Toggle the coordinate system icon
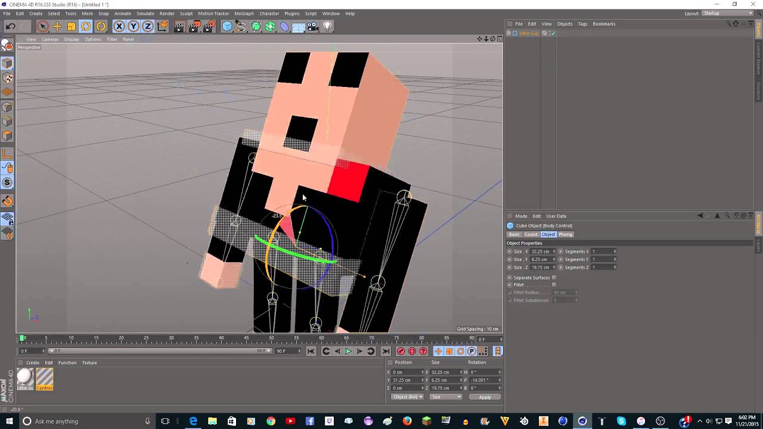 pyautogui.click(x=163, y=26)
